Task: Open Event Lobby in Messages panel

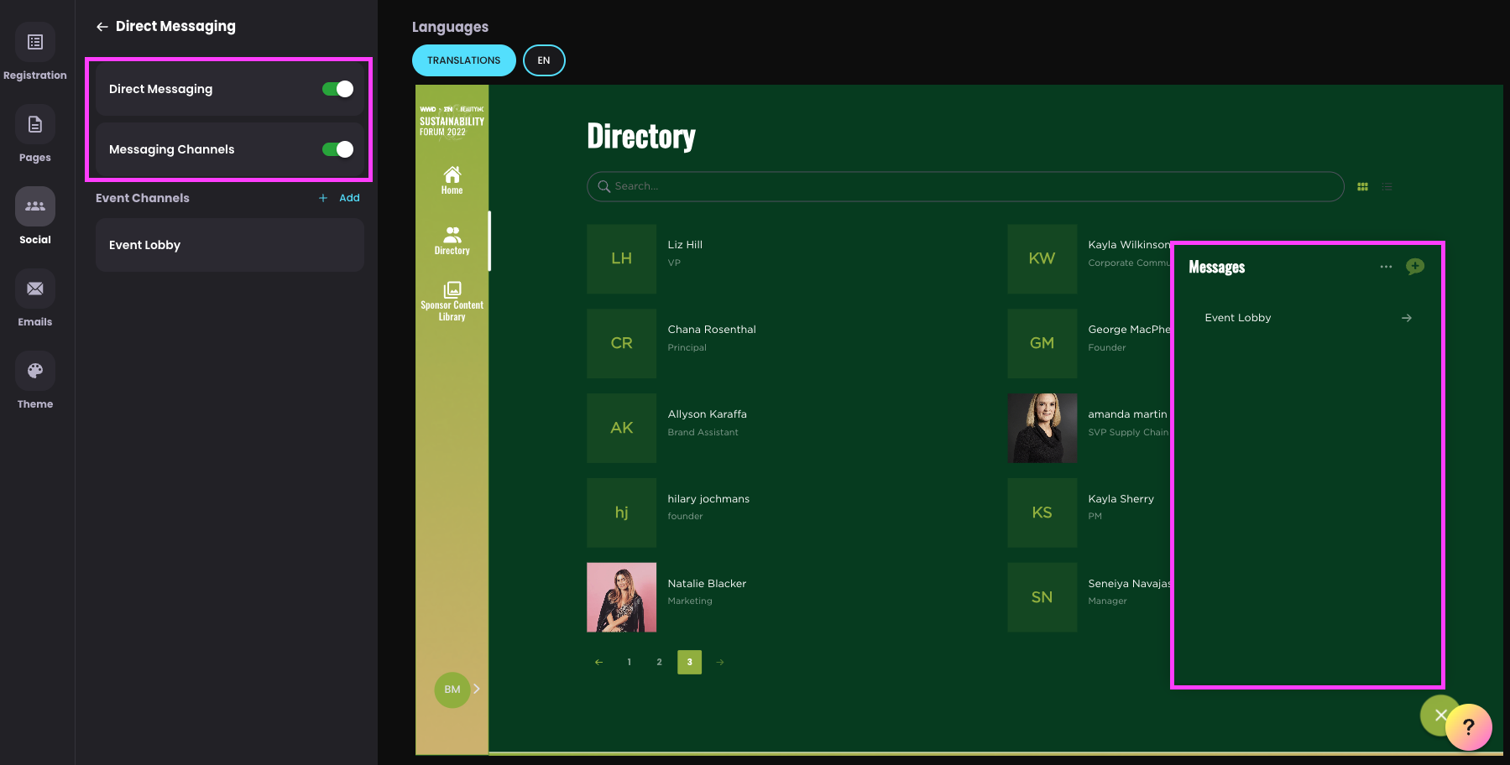Action: pos(1308,318)
